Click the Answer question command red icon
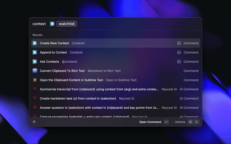Viewport: 231px width, 144px height. pos(35,108)
